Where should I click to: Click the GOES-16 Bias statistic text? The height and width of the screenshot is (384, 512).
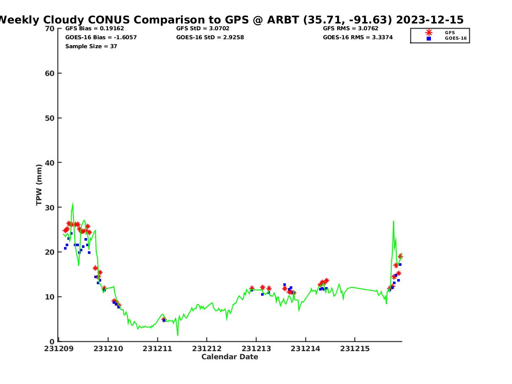pos(101,38)
